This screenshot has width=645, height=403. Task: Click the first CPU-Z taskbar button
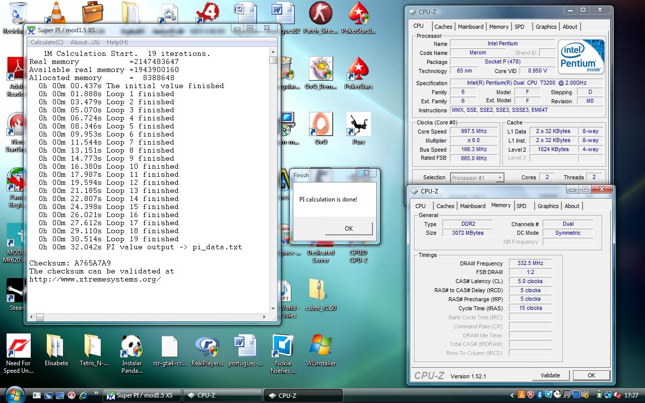coord(222,395)
